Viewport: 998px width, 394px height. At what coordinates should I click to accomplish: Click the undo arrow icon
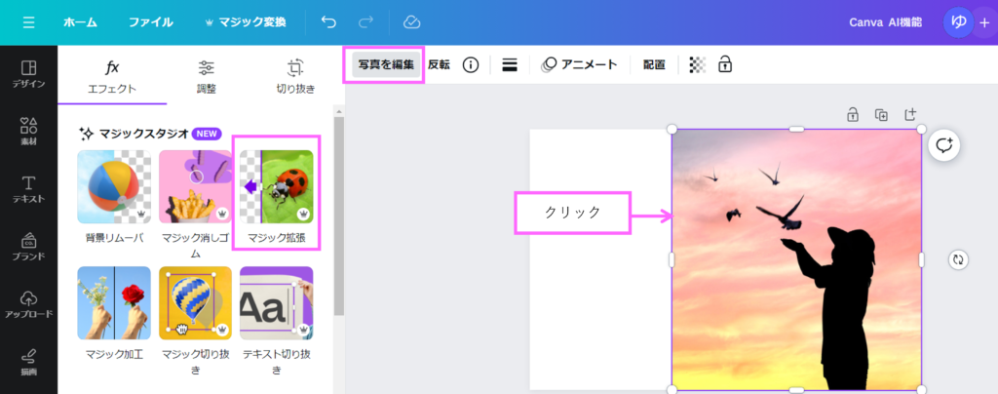point(329,21)
